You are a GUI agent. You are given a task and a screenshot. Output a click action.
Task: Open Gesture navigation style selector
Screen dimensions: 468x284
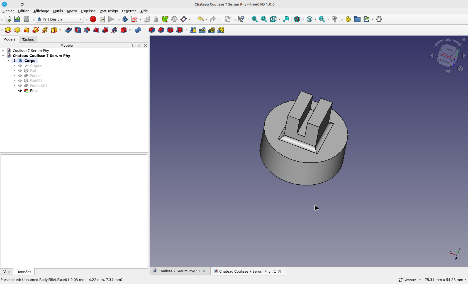pos(409,280)
